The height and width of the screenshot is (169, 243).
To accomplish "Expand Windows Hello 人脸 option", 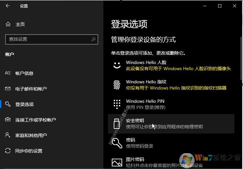I will point(171,66).
